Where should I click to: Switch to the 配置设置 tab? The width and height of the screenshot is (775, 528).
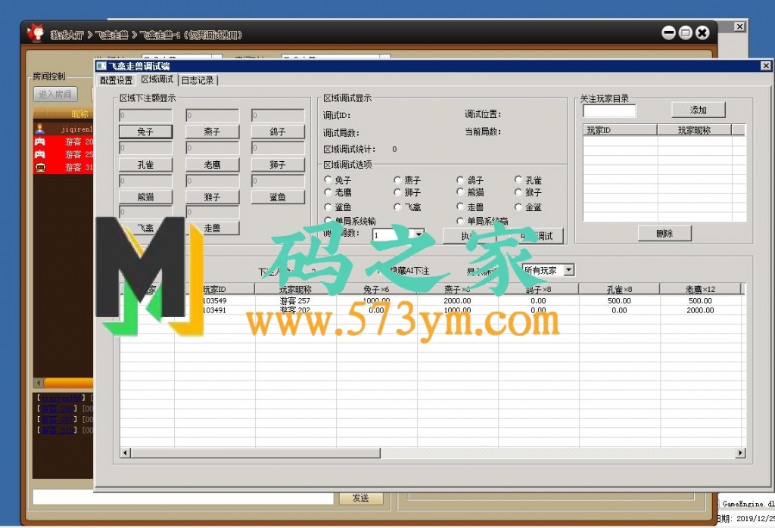point(116,80)
